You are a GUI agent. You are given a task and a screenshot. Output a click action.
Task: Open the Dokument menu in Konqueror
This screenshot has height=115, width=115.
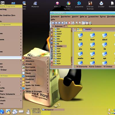(55, 17)
